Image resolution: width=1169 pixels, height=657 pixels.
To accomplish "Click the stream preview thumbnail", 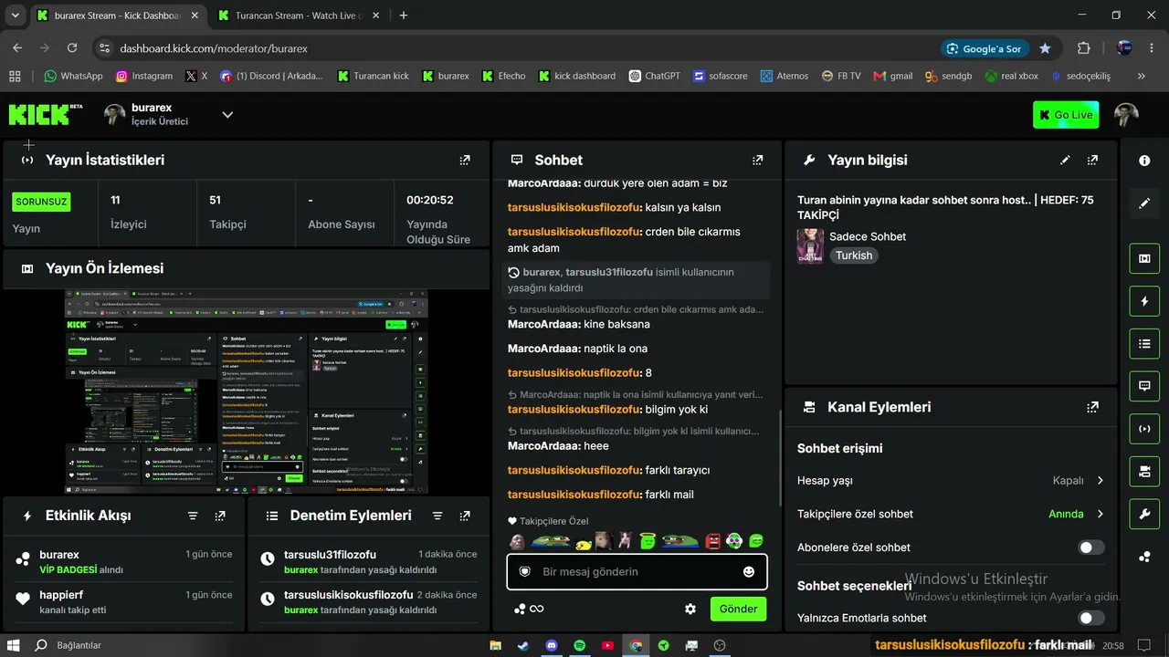I will (247, 392).
